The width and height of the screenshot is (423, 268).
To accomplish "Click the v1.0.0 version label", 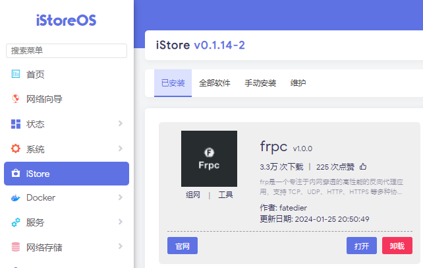I will pos(302,149).
